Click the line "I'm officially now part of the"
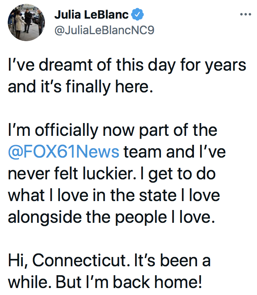 click(113, 130)
